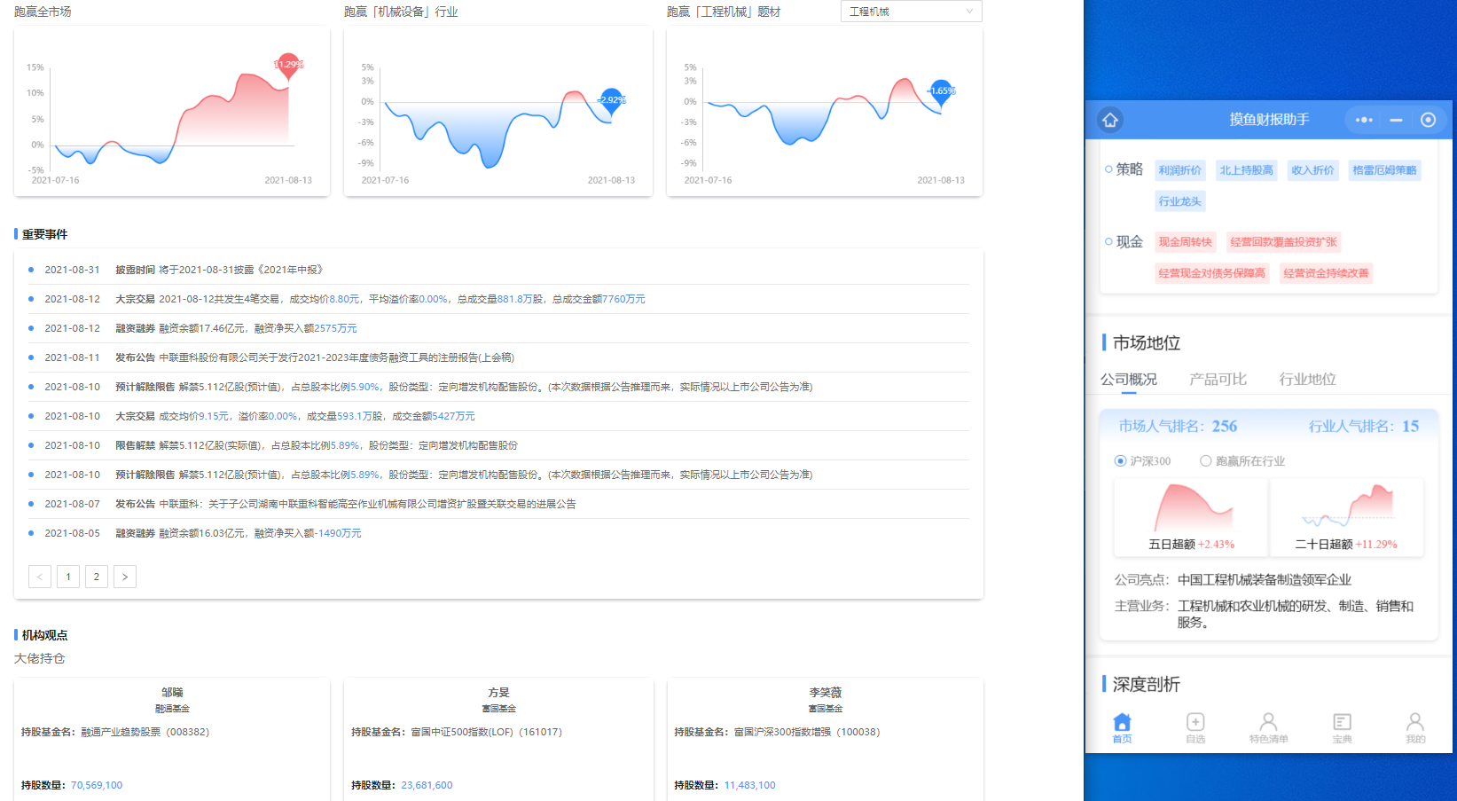Click the 现金周转快 cash tag
This screenshot has width=1457, height=801.
pyautogui.click(x=1185, y=242)
